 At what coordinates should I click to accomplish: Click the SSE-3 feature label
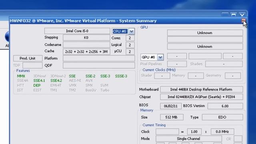coord(105,76)
